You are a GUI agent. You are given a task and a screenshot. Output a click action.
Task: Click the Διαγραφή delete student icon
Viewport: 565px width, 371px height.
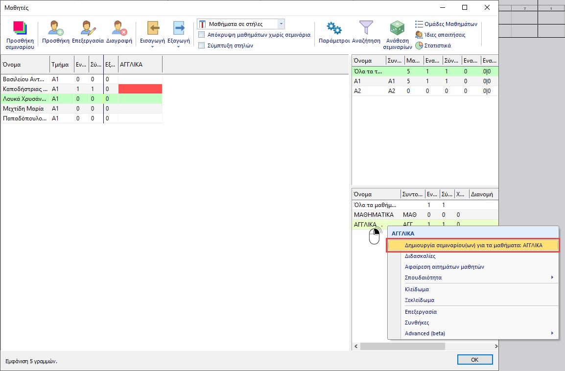pyautogui.click(x=119, y=28)
